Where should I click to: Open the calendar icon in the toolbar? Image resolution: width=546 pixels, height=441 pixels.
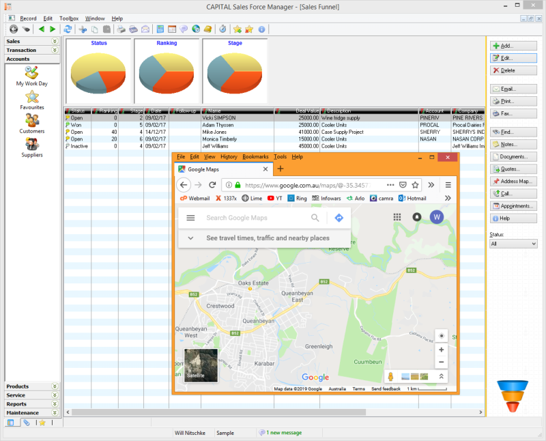click(x=172, y=29)
